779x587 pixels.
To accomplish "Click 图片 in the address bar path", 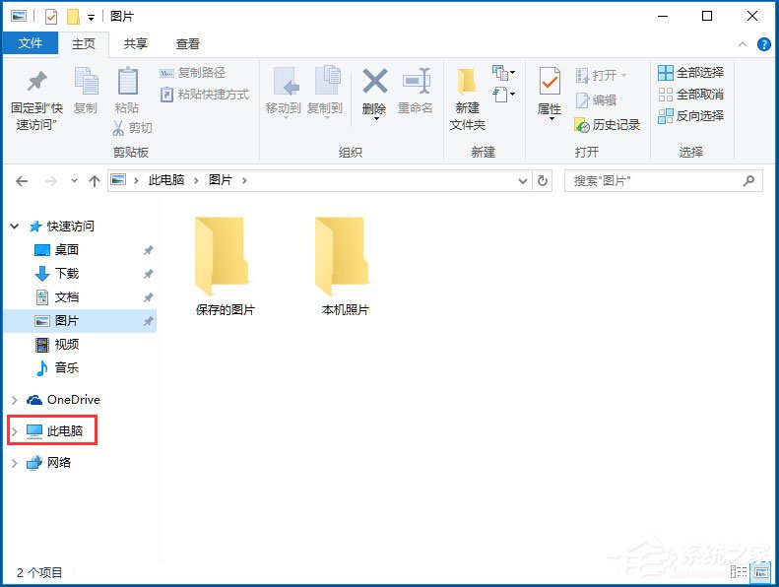I will pyautogui.click(x=221, y=180).
